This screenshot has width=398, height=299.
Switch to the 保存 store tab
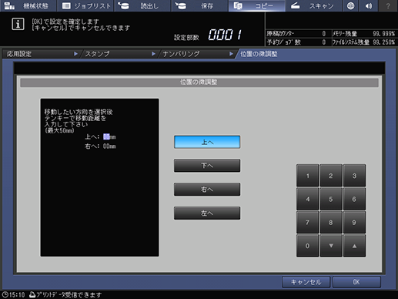pos(199,5)
